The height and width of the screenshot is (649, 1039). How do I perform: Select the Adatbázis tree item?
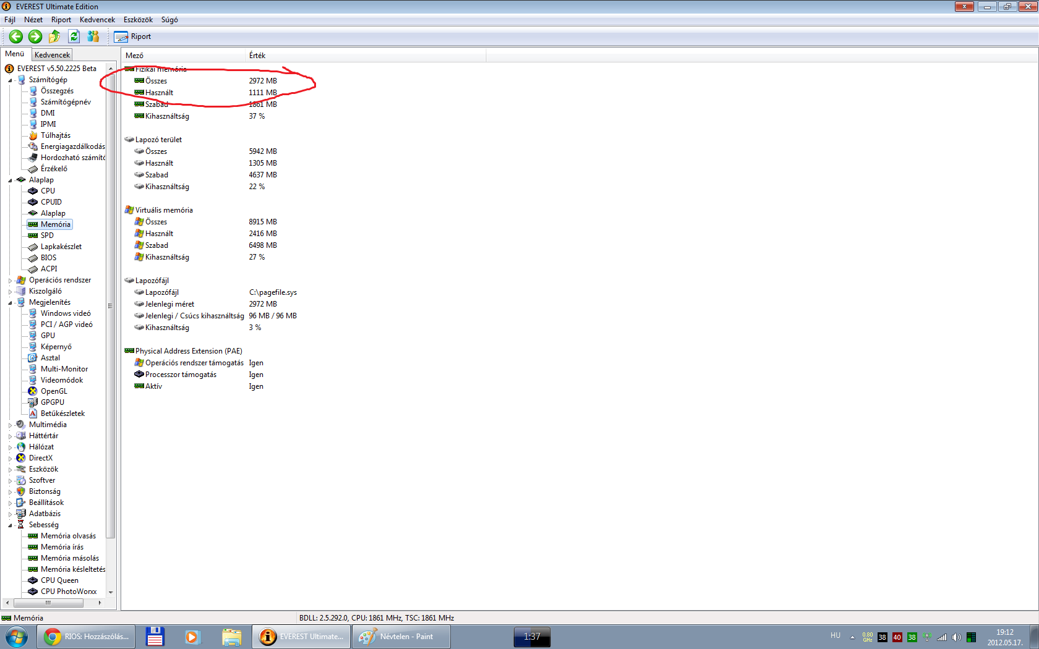point(45,514)
